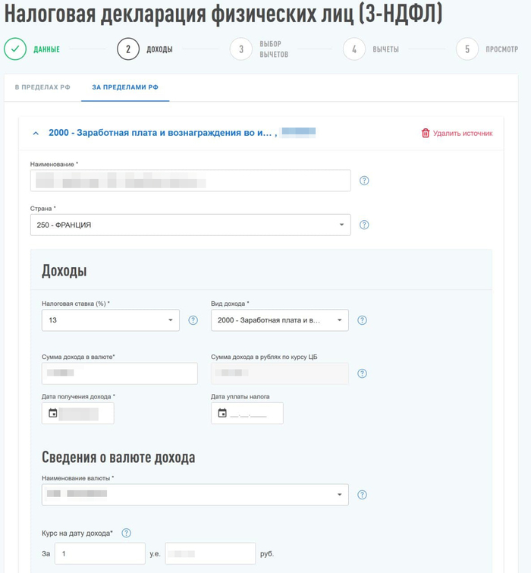Click the ДАННЫЕ step label
The height and width of the screenshot is (573, 531).
coord(47,49)
